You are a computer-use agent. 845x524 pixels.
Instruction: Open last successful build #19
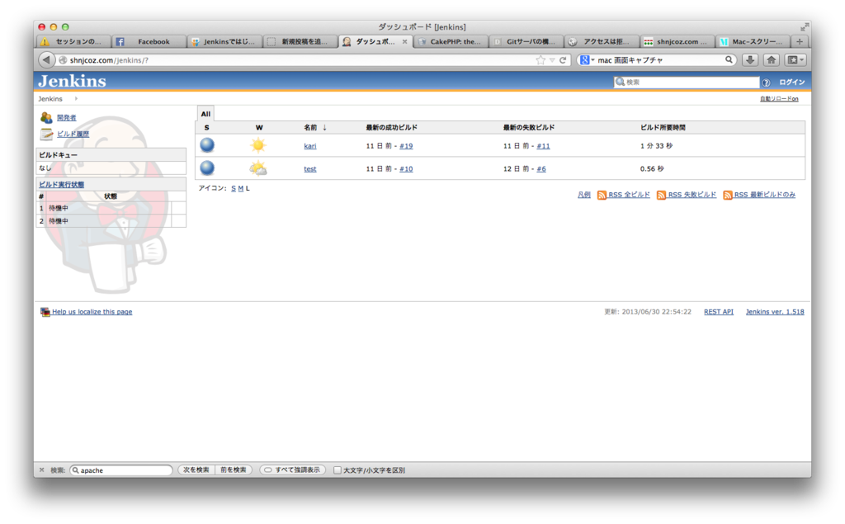point(406,146)
